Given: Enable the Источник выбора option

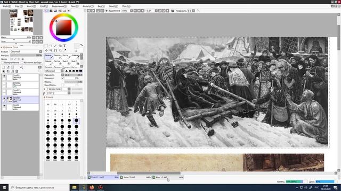Looking at the screenshot, I should (x=22, y=63).
